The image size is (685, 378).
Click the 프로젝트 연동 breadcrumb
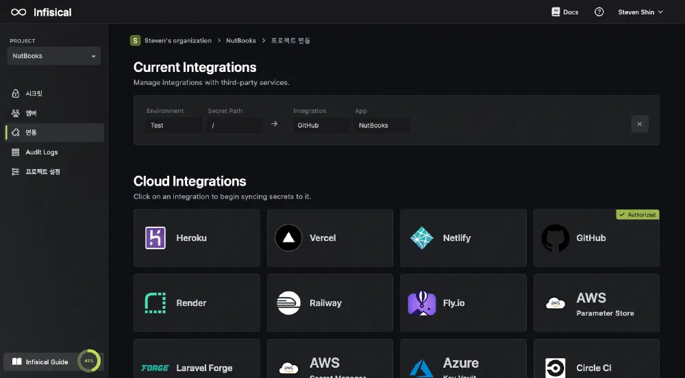(290, 40)
